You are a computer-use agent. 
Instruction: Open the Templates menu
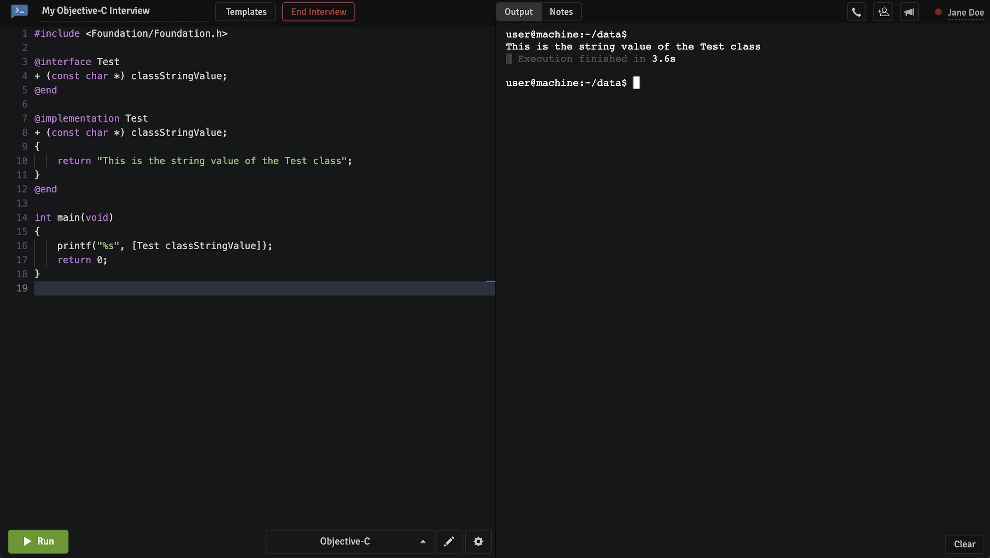point(245,11)
